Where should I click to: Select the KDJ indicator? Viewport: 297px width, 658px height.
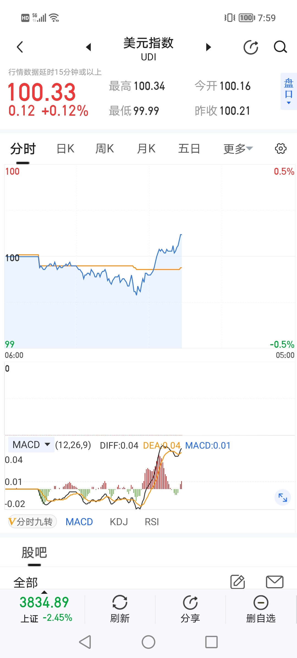[x=119, y=522]
